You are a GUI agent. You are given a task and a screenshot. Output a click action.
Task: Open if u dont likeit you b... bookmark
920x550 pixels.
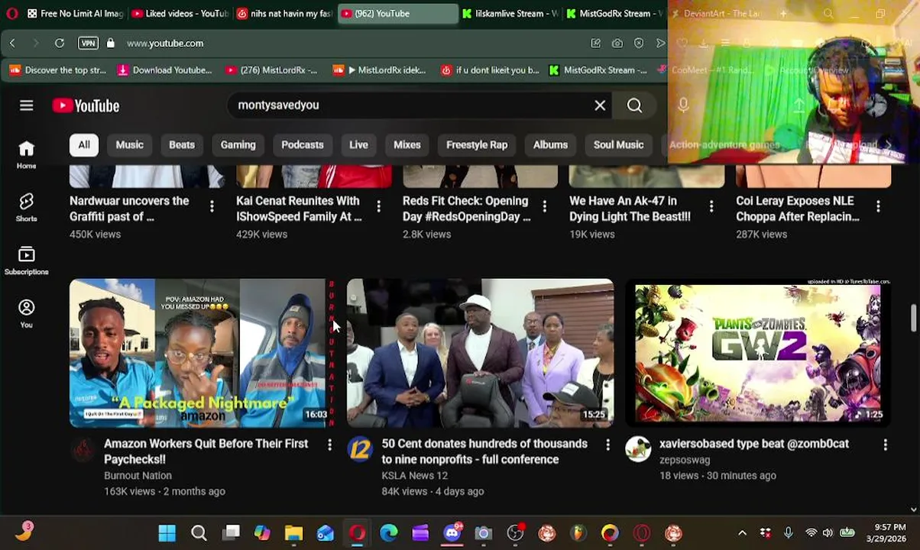490,70
